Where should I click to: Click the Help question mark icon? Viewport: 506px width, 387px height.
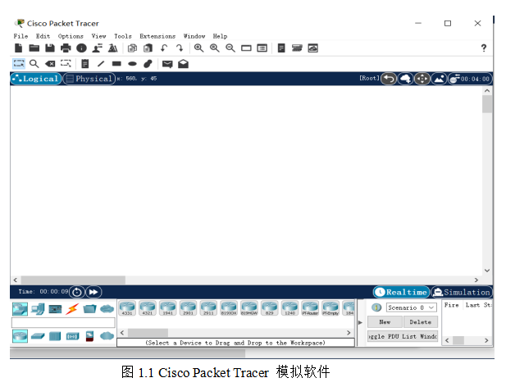point(483,48)
